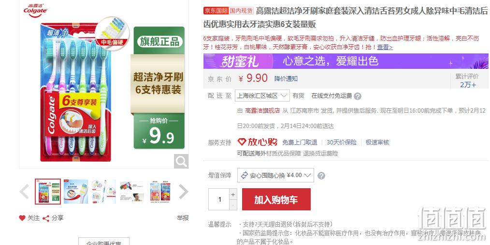Viewport: 490px width, 245px height.
Task: Open the 降价通知 price drop alert link
Action: click(x=286, y=79)
